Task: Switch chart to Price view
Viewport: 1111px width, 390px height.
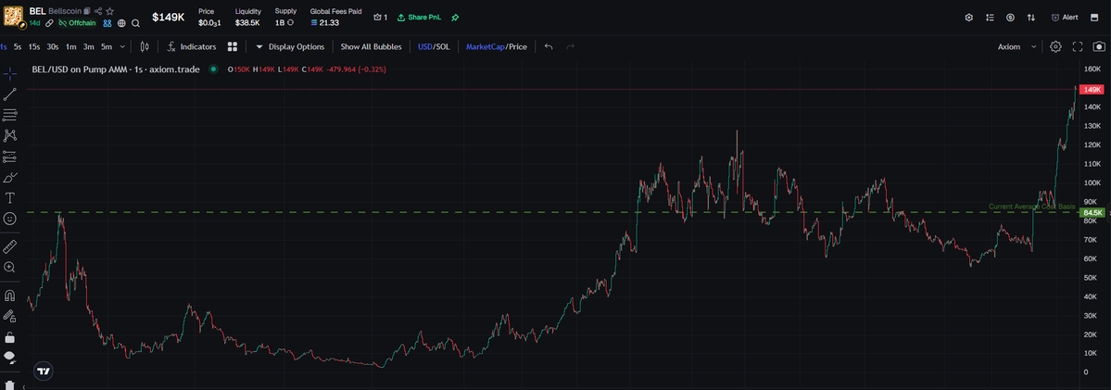Action: (518, 46)
